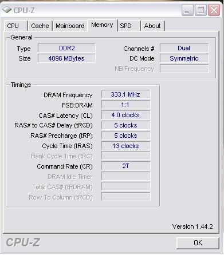Click the grayed-out DRAM Idle Timer label
The width and height of the screenshot is (224, 255).
pos(70,177)
